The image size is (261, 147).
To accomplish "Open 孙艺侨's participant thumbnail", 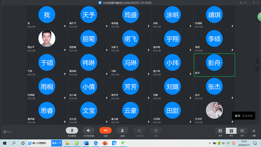I will point(214,110).
